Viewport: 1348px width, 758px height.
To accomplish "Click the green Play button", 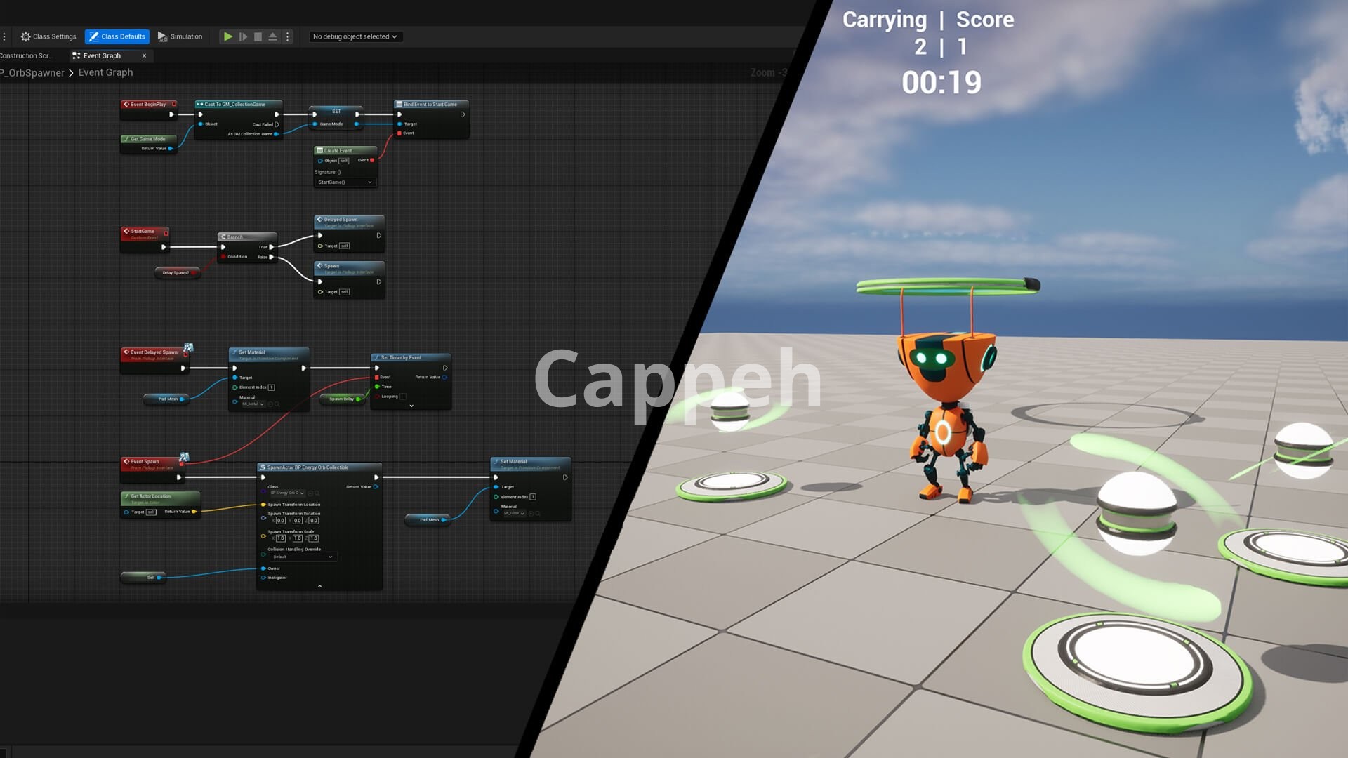I will [x=227, y=36].
